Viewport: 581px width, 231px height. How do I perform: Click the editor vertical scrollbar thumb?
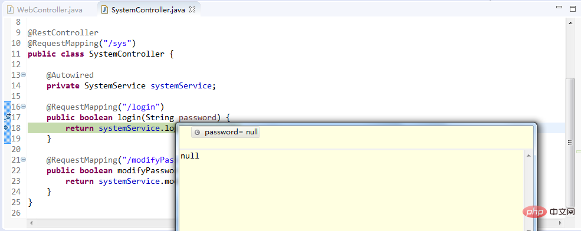point(570,143)
